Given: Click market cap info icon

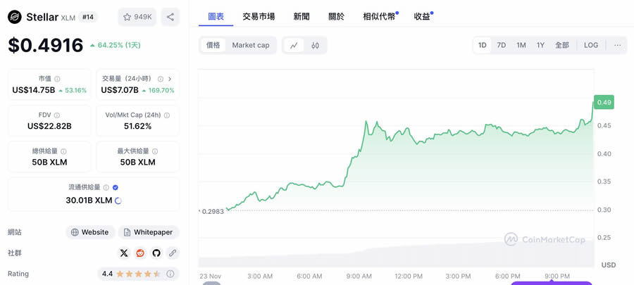Looking at the screenshot, I should coord(58,80).
